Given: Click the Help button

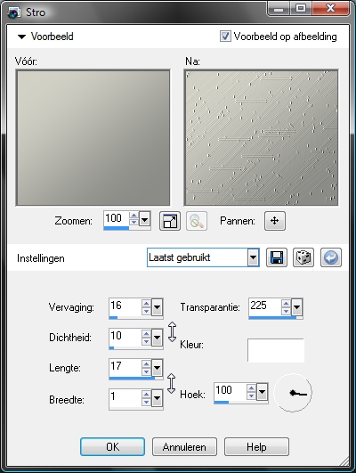Looking at the screenshot, I should pyautogui.click(x=256, y=447).
